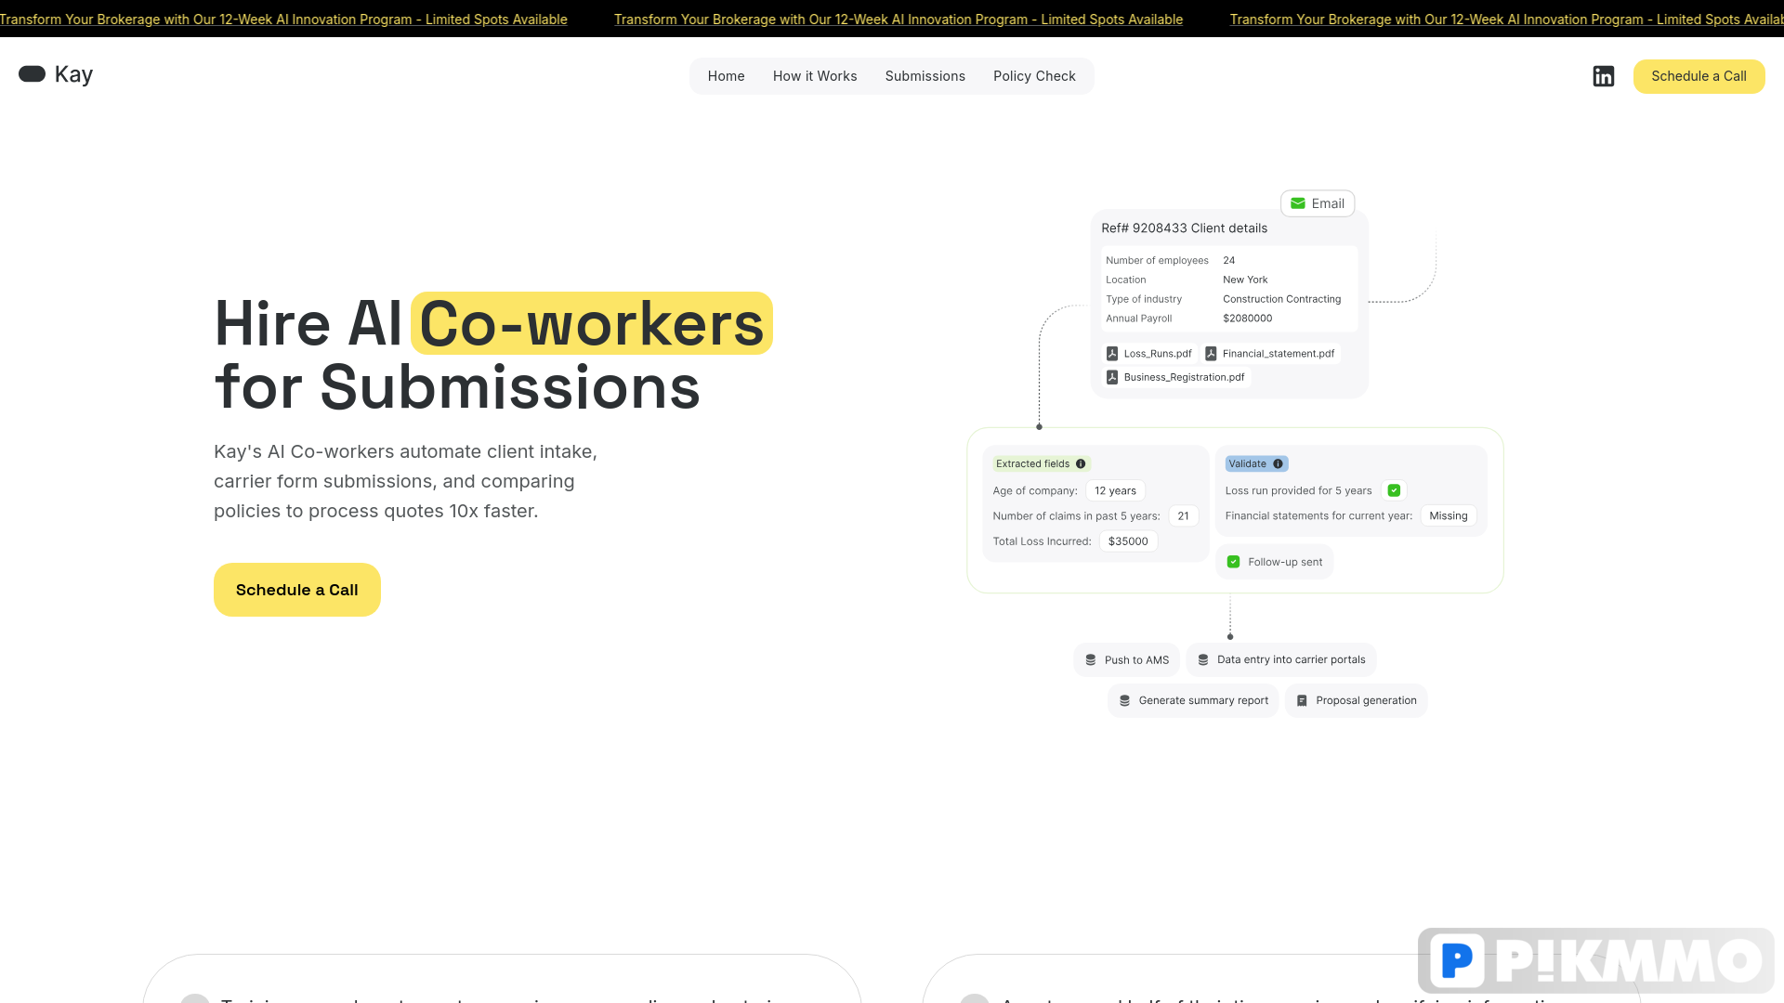
Task: Click the Financial_statement.pdf file icon
Action: [1211, 354]
